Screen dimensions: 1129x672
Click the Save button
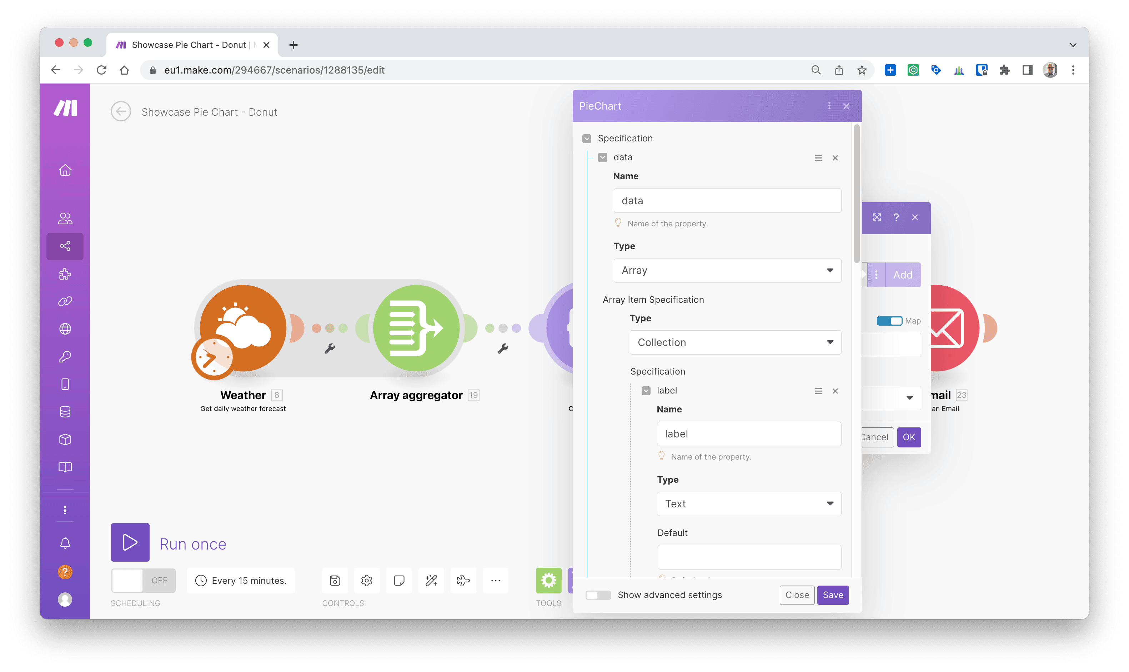point(833,595)
